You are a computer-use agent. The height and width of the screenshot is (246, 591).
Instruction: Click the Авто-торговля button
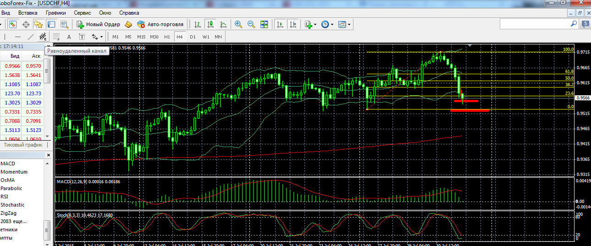pyautogui.click(x=160, y=24)
